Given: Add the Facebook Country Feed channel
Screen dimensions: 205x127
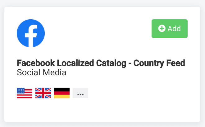Looking at the screenshot, I should pos(170,29).
